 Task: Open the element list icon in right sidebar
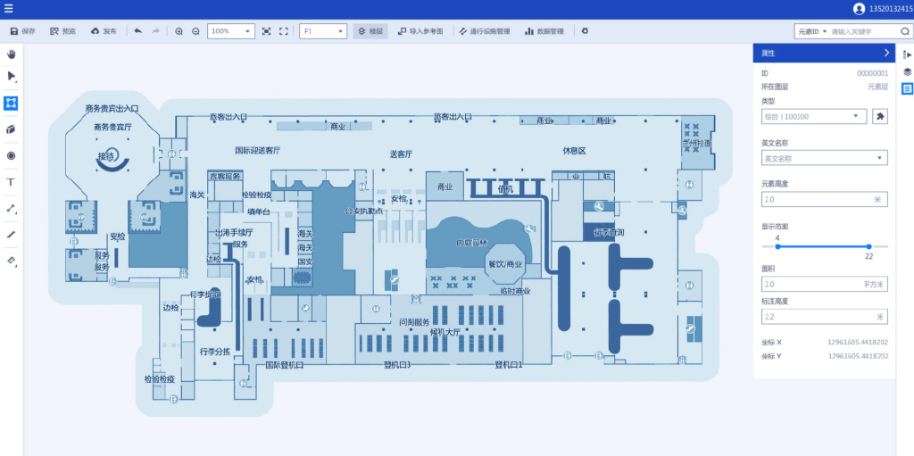tap(907, 54)
